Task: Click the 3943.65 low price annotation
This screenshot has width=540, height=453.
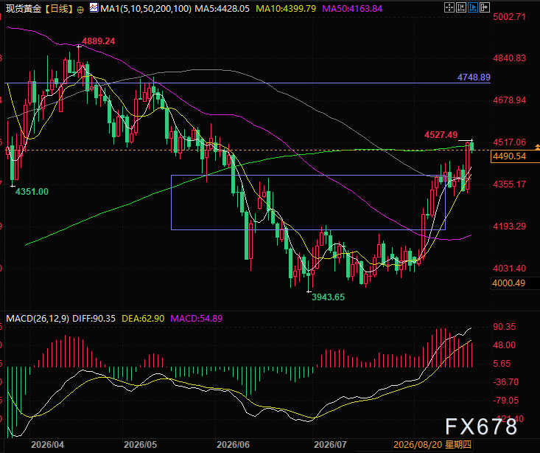Action: [x=328, y=297]
